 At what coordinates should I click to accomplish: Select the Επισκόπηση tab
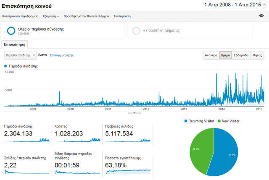[14, 44]
